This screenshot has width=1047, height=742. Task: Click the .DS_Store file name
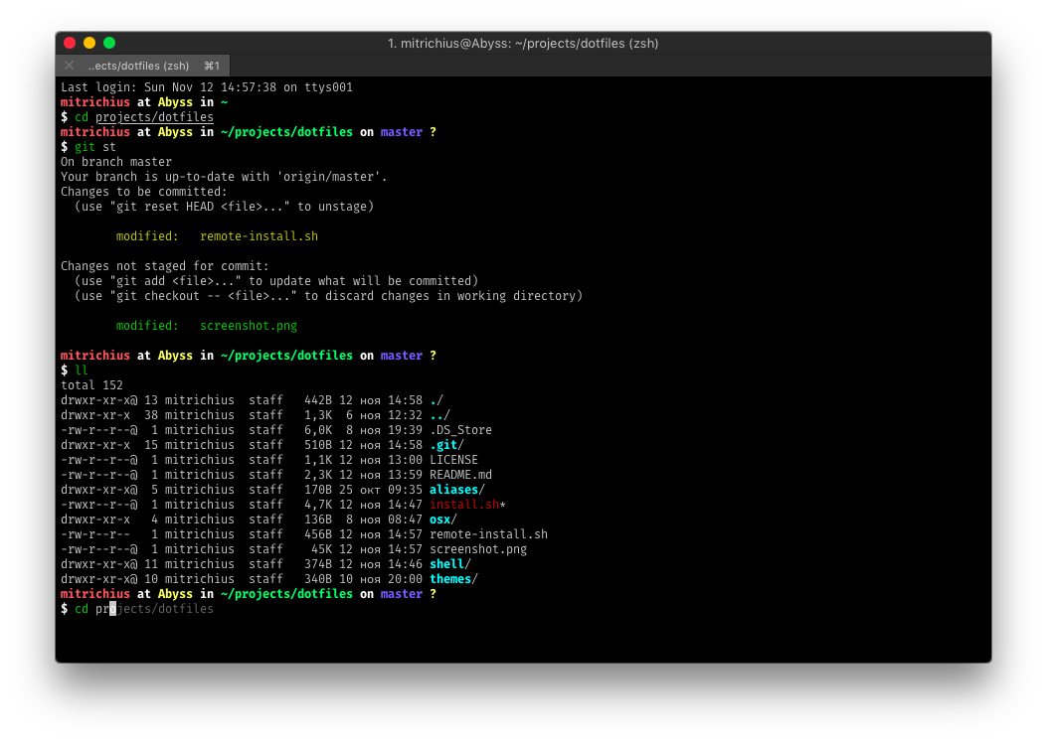(x=460, y=430)
